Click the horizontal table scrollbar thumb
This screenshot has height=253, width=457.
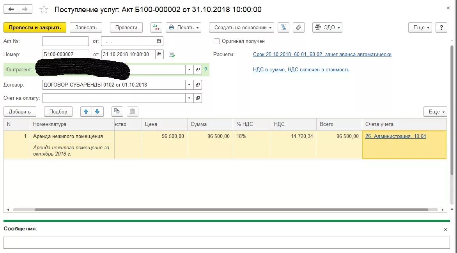coord(231,210)
